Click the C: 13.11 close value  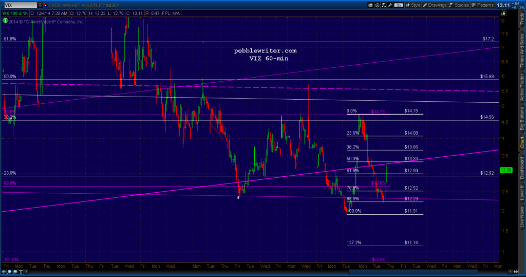[134, 13]
